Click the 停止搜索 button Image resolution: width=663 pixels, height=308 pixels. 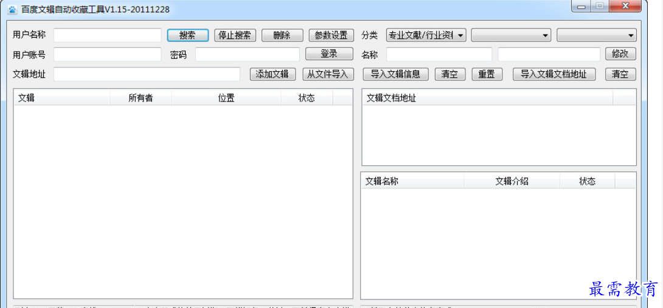[235, 35]
